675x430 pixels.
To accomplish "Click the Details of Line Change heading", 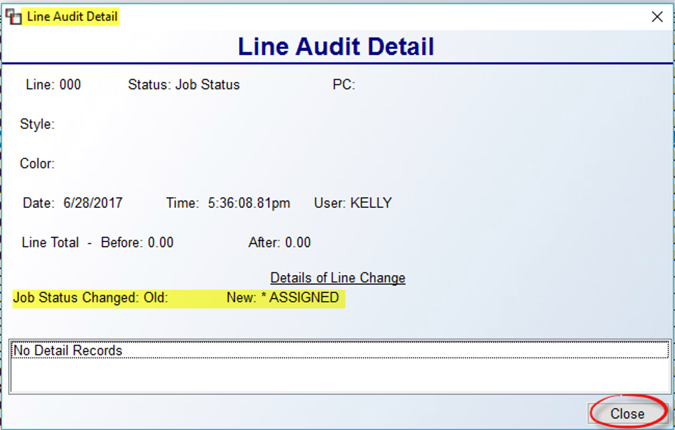I will [337, 278].
